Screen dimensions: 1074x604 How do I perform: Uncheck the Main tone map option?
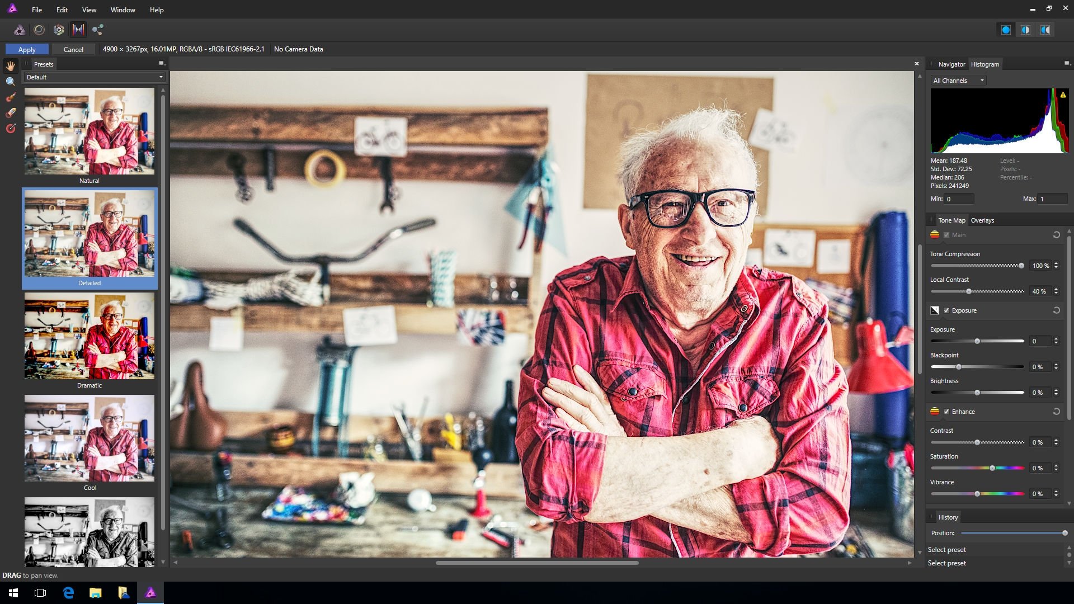coord(946,235)
